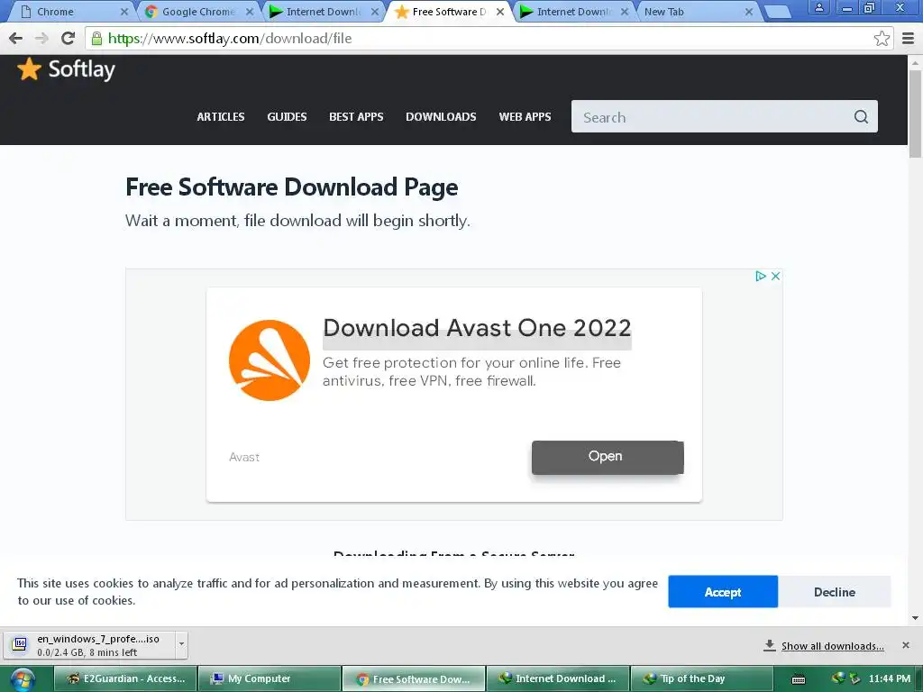The width and height of the screenshot is (923, 692).
Task: Click the browser forward arrow
Action: pyautogui.click(x=41, y=38)
